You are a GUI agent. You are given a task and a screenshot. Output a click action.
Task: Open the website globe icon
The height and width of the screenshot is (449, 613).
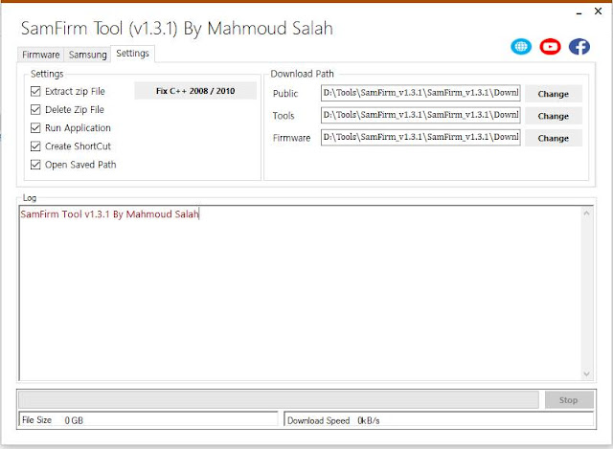tap(521, 47)
